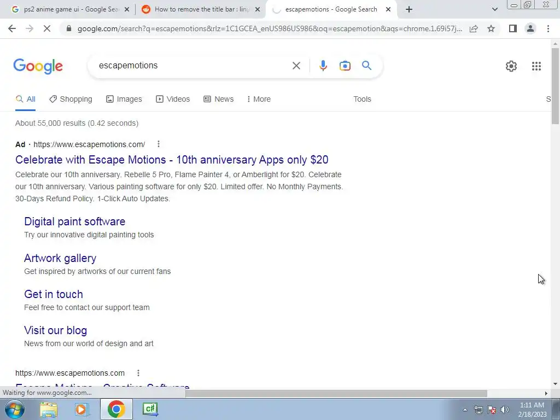Click the magnifier search button
The image size is (560, 420).
[366, 66]
